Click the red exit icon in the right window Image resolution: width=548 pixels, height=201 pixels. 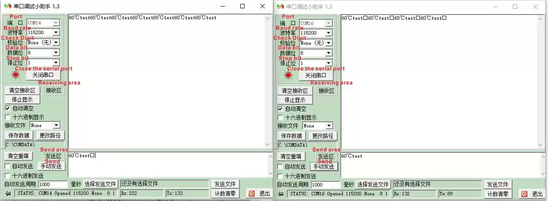point(524,194)
